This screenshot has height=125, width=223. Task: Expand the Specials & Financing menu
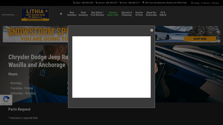[x=127, y=14]
